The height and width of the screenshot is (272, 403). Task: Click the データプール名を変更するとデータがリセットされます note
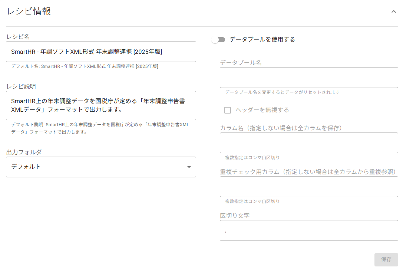[282, 92]
